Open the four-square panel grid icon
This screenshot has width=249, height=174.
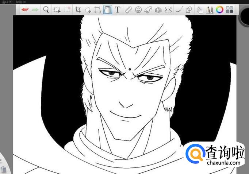[230, 10]
